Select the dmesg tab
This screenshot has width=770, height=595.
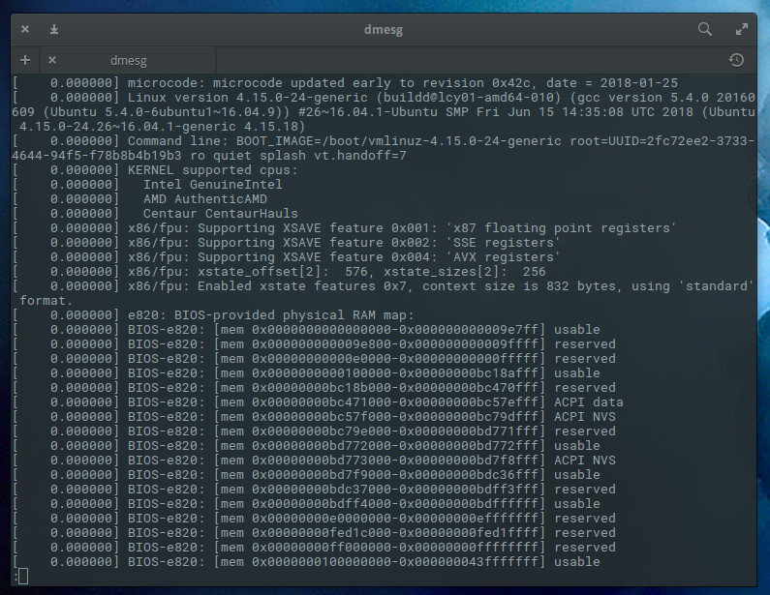[x=129, y=60]
